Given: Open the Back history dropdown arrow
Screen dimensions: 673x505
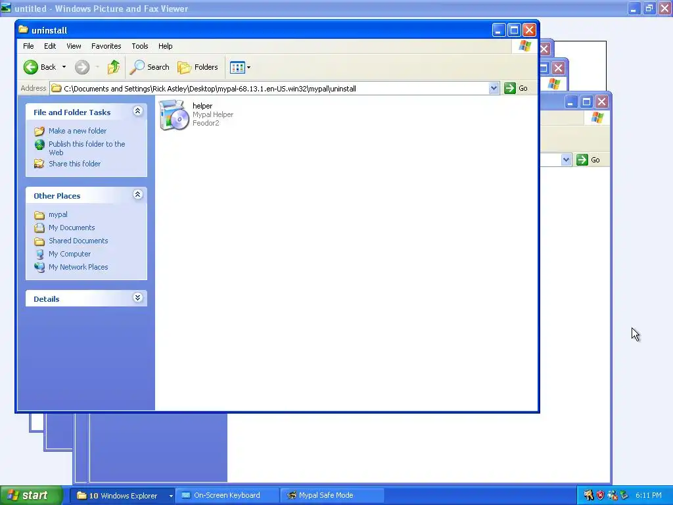Looking at the screenshot, I should (x=64, y=67).
